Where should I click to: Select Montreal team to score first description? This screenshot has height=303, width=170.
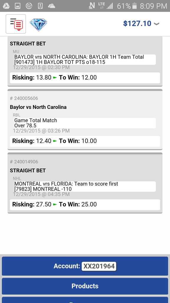point(85,186)
